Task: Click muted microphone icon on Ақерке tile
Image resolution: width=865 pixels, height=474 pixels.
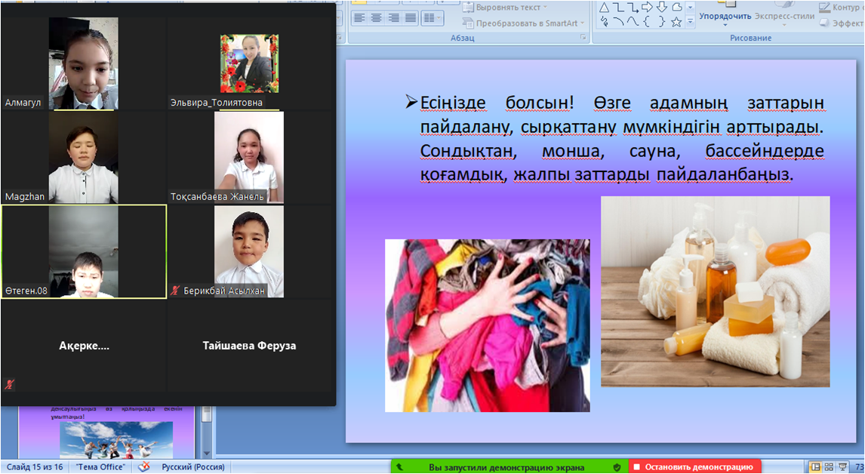Action: [x=9, y=384]
